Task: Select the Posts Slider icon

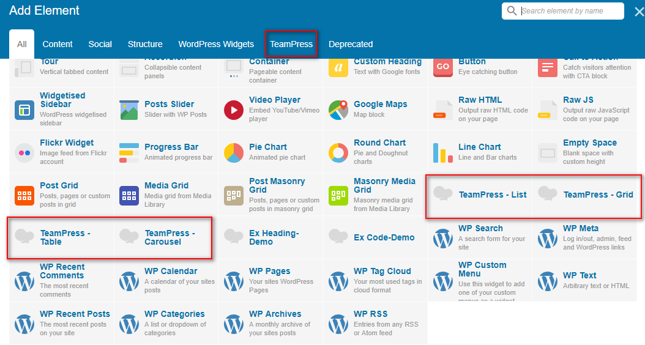Action: click(129, 109)
